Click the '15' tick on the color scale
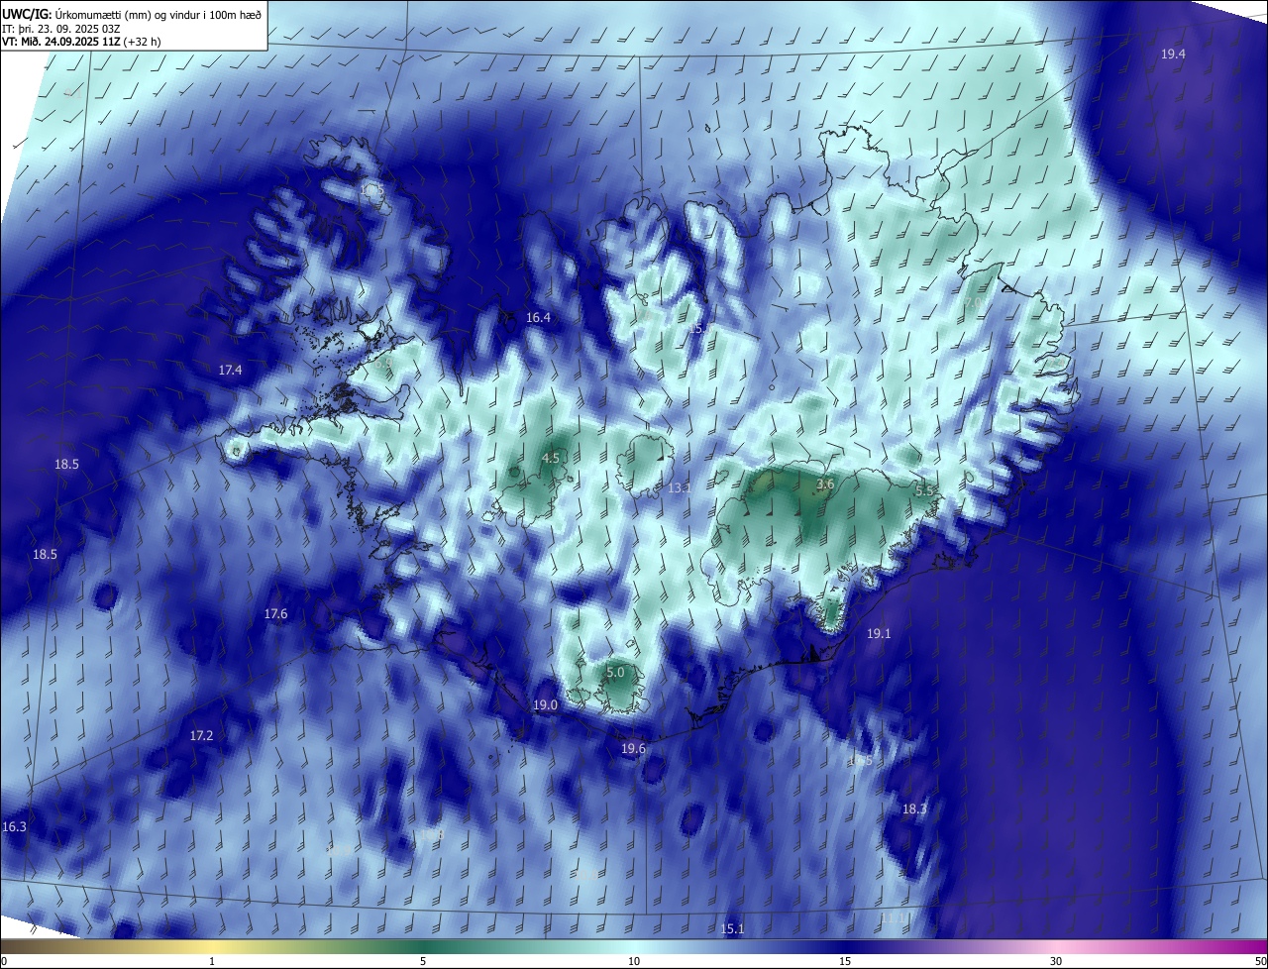Screen dimensions: 1268x969 [x=845, y=961]
